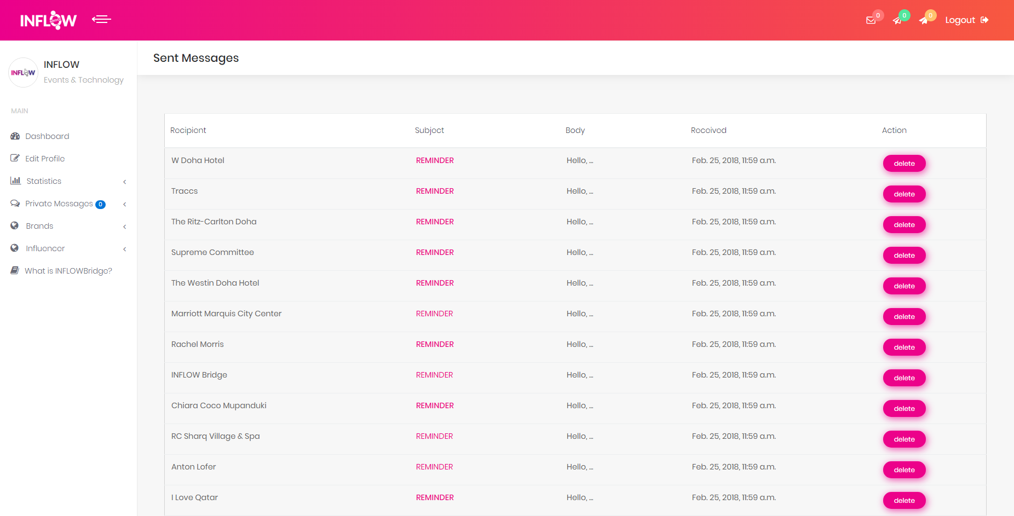Open the yellow-badged notification icon
This screenshot has height=516, width=1014.
[x=924, y=20]
